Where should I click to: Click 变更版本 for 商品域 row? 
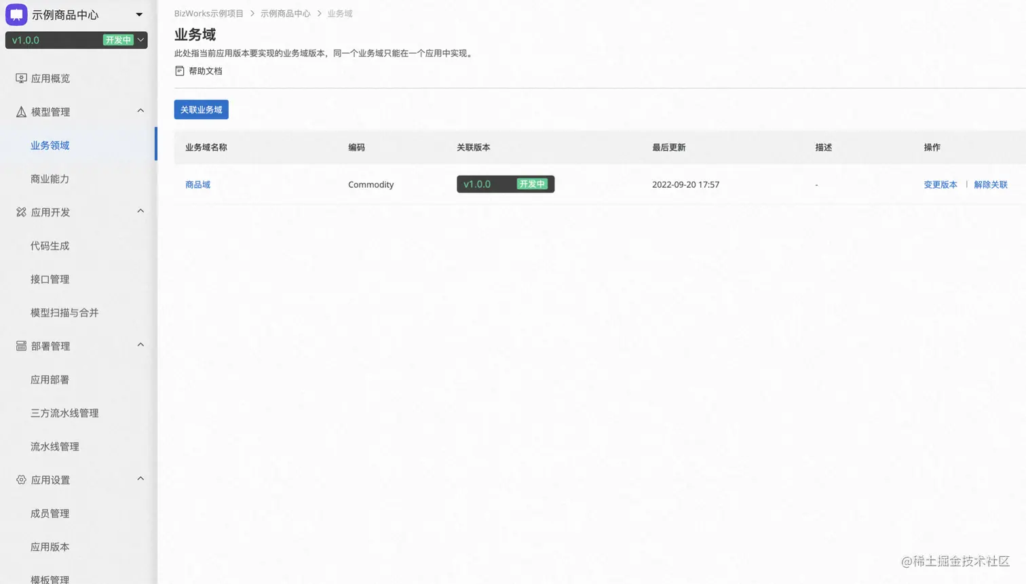(940, 184)
